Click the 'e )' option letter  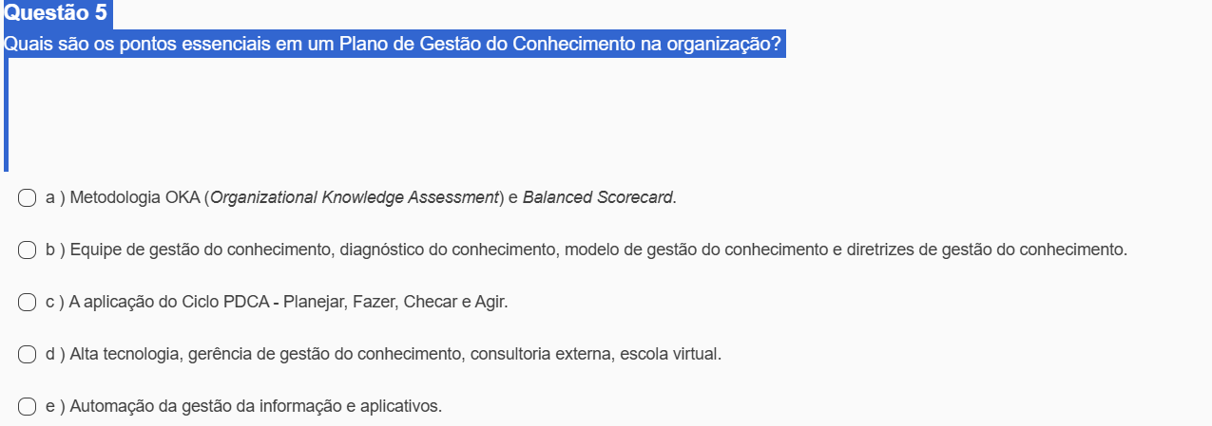(54, 407)
